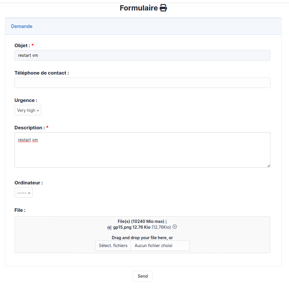Click the Urgence dropdown arrow
289x289 pixels.
coord(38,110)
